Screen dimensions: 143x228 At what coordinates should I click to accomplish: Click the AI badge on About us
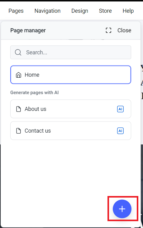(x=120, y=109)
